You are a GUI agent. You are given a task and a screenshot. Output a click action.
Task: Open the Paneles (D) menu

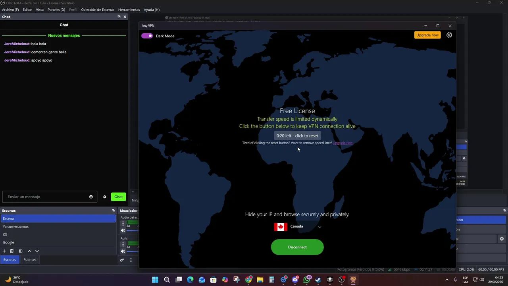(x=56, y=10)
